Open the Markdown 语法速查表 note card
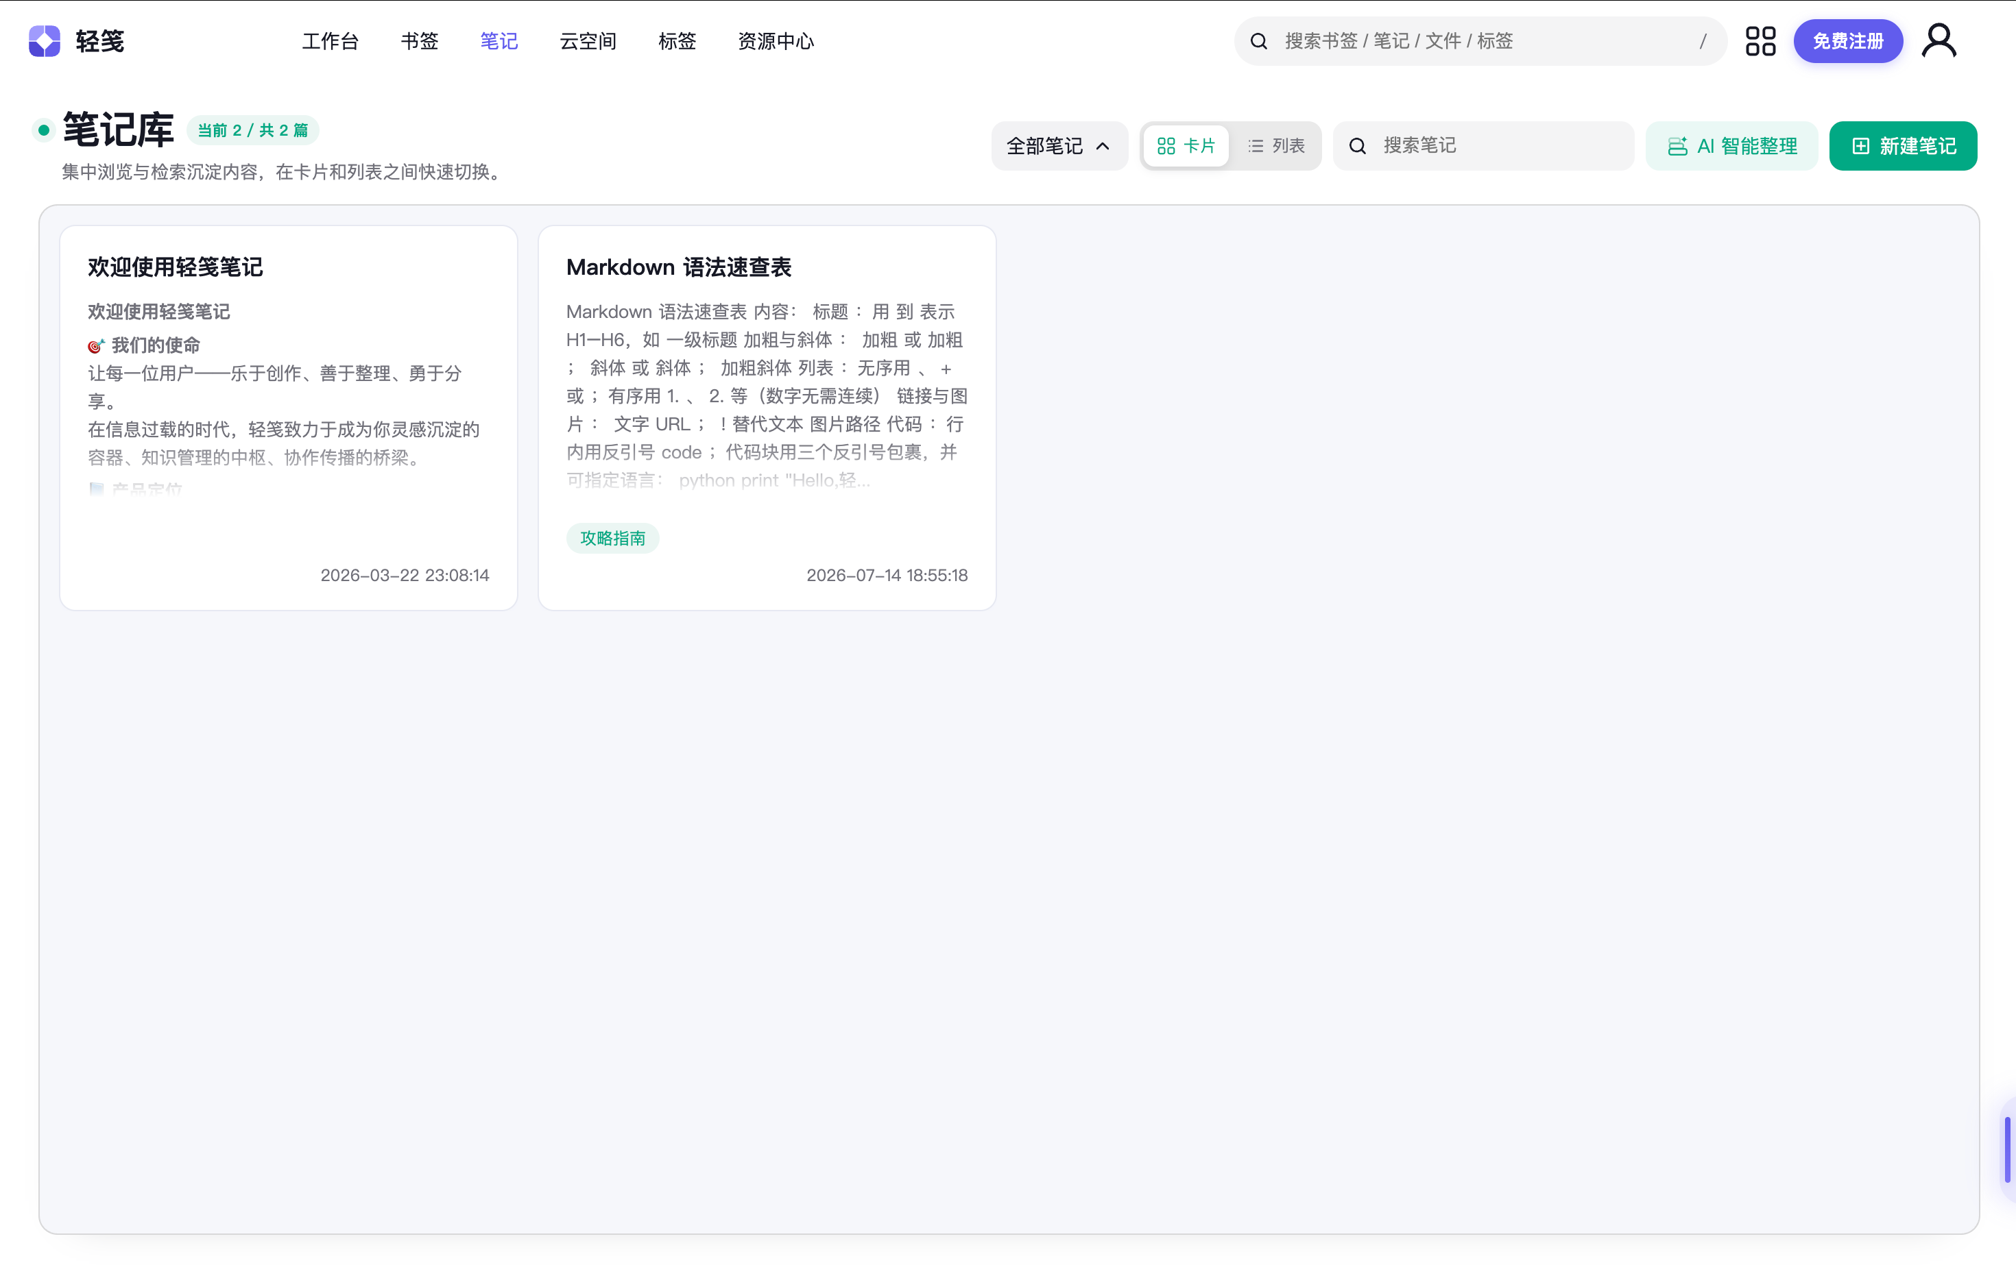The height and width of the screenshot is (1265, 2016). click(x=767, y=417)
